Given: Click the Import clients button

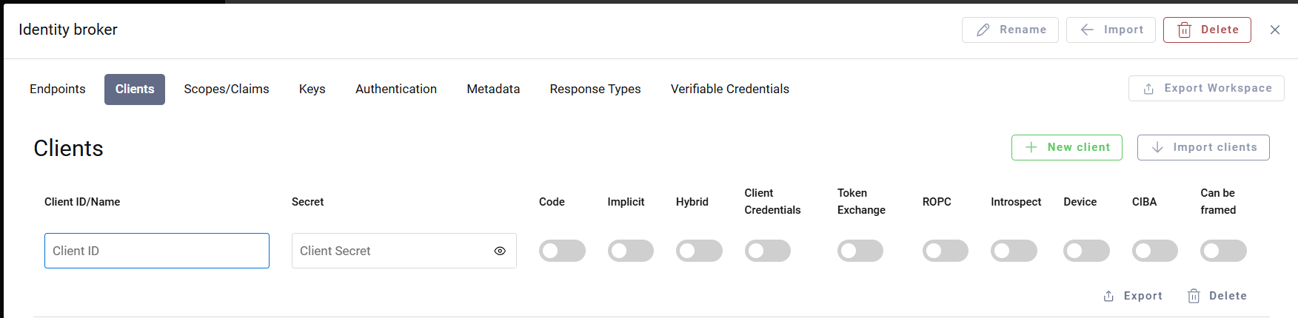Looking at the screenshot, I should coord(1203,147).
